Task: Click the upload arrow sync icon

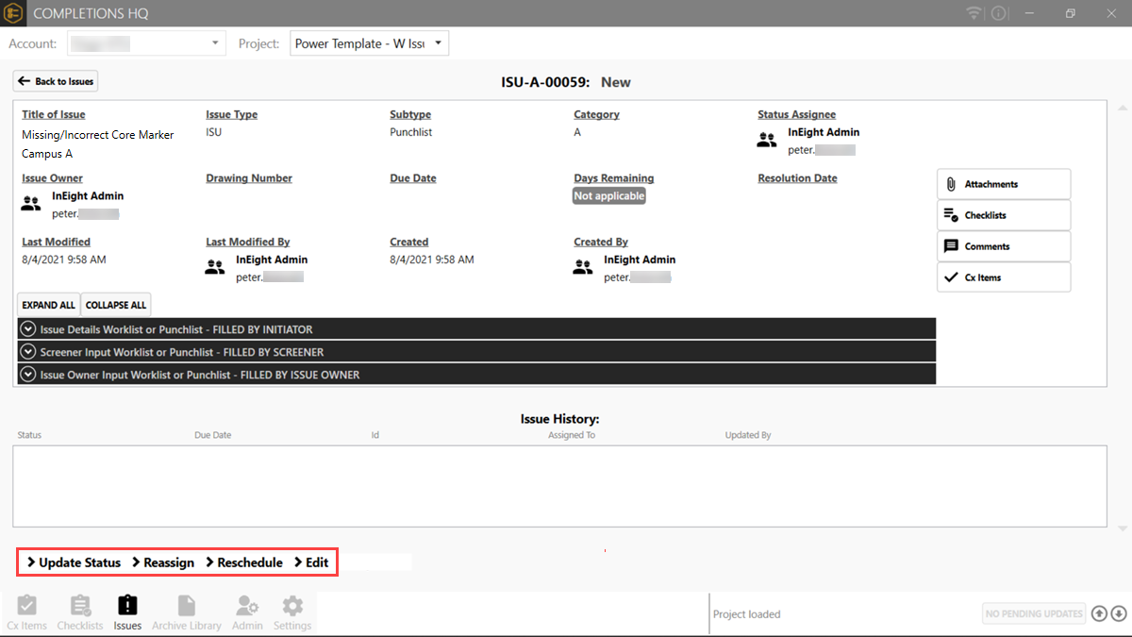Action: click(1099, 613)
